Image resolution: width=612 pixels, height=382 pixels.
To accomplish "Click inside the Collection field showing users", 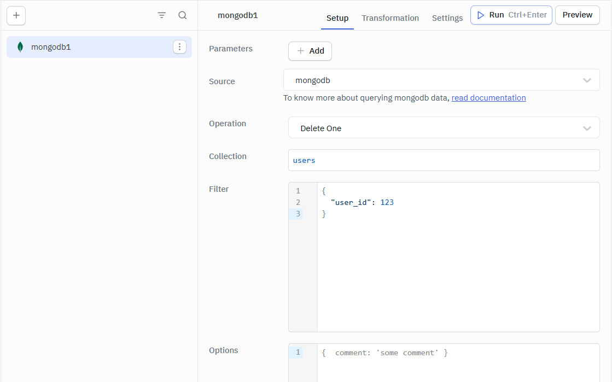I will (444, 160).
